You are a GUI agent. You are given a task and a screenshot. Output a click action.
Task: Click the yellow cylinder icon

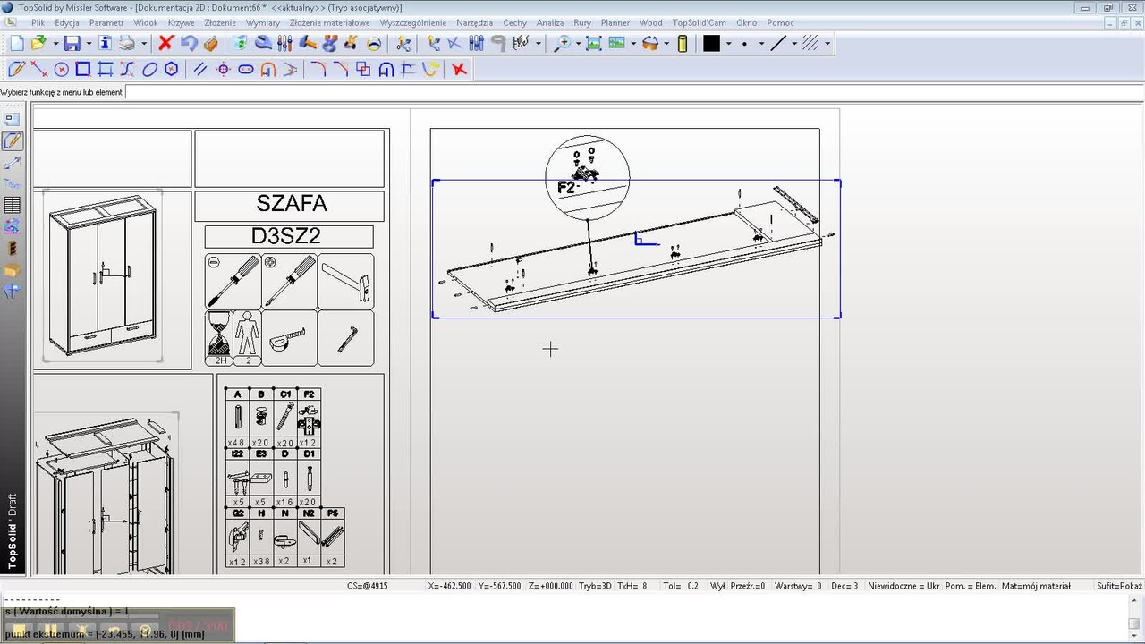click(x=683, y=43)
